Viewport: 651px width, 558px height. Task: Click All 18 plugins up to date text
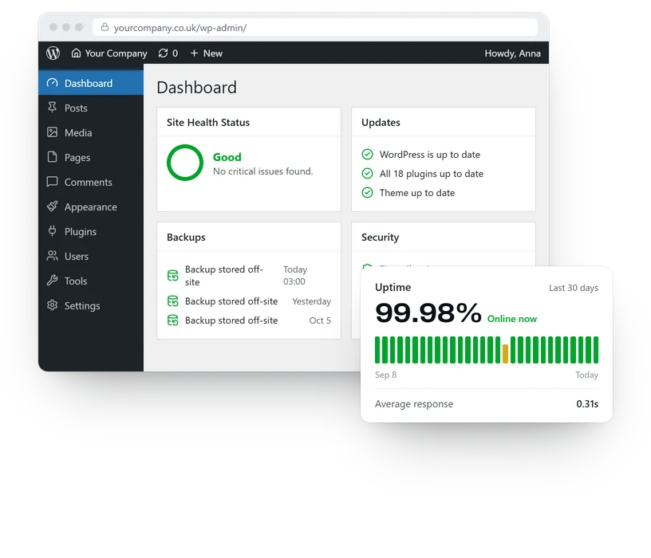pyautogui.click(x=432, y=174)
